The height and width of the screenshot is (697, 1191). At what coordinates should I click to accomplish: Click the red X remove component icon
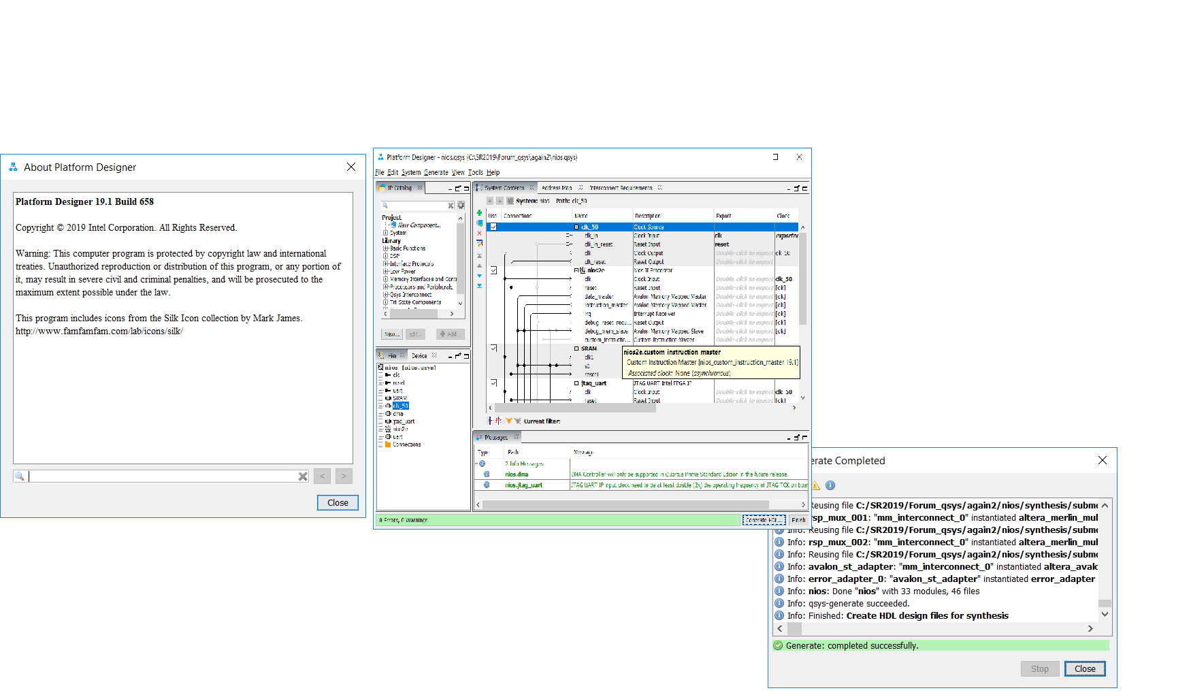pos(479,233)
